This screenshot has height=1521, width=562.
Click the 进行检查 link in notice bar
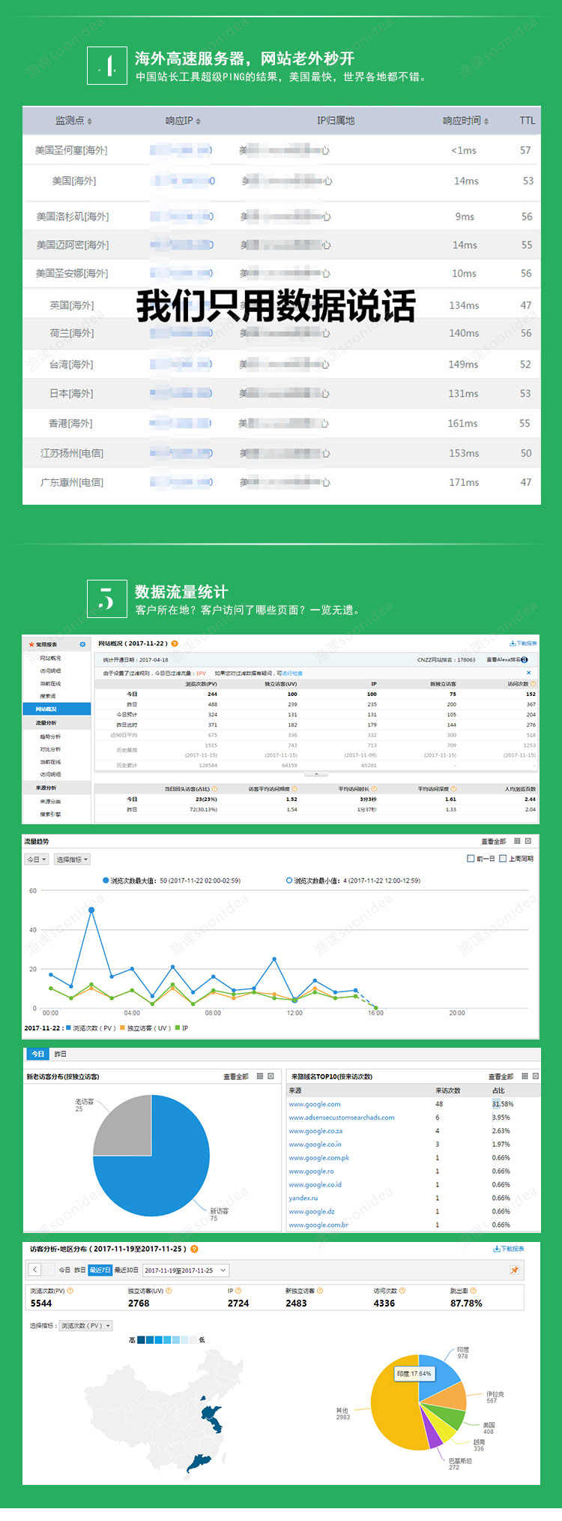291,673
